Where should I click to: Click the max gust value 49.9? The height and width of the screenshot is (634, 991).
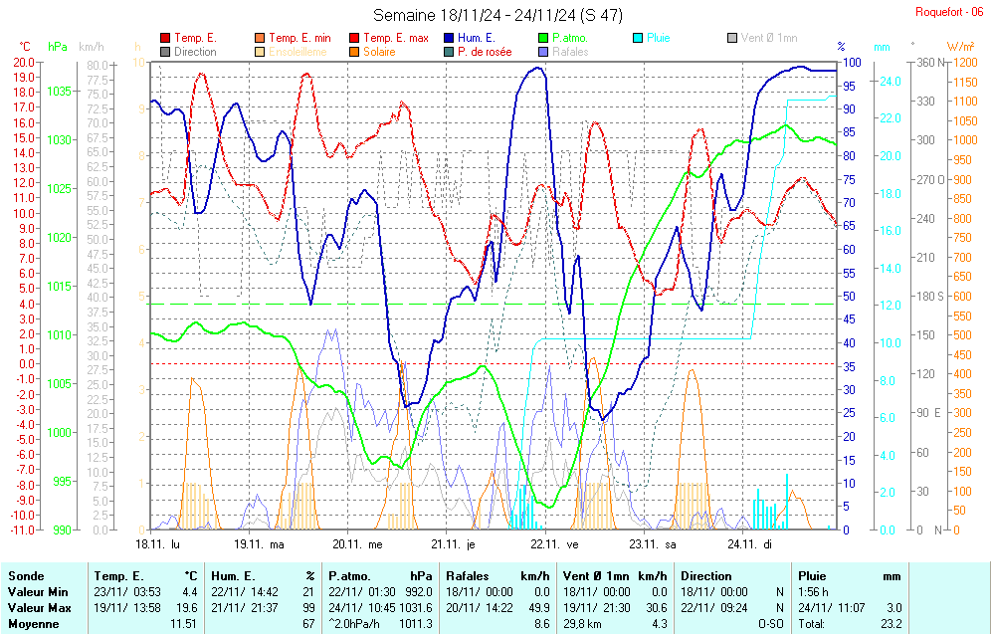(539, 607)
